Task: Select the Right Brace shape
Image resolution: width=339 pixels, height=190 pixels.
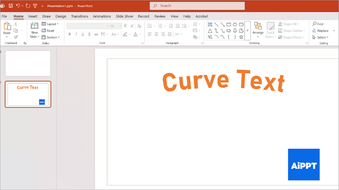Action: [x=235, y=37]
